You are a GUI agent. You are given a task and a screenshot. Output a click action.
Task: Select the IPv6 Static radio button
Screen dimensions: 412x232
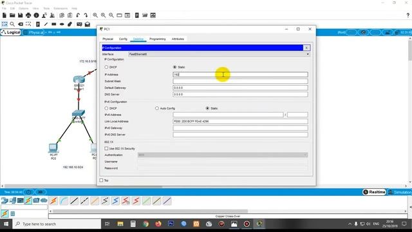[x=207, y=108]
